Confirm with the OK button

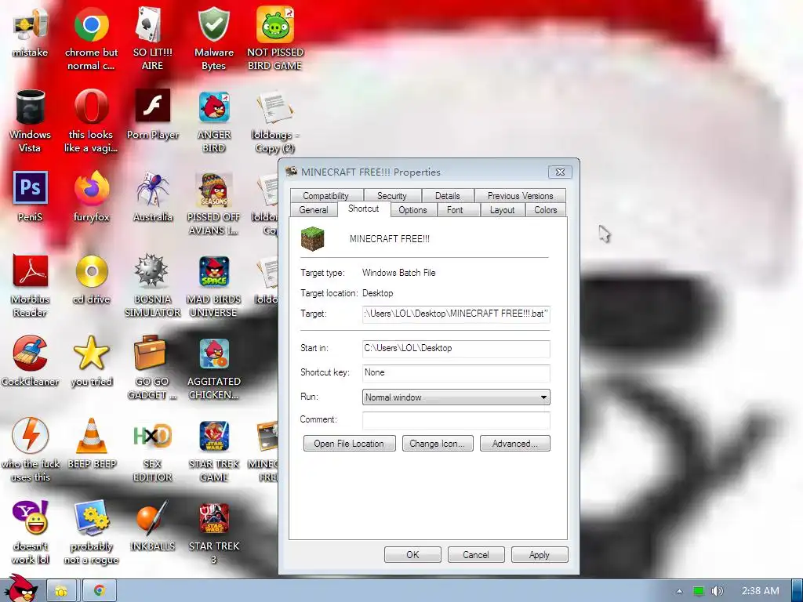(x=412, y=554)
